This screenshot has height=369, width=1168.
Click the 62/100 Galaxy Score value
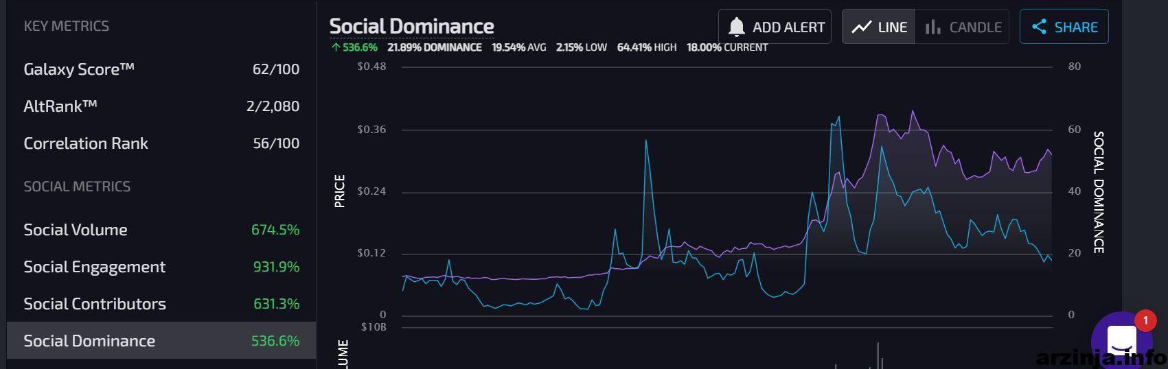pos(276,69)
